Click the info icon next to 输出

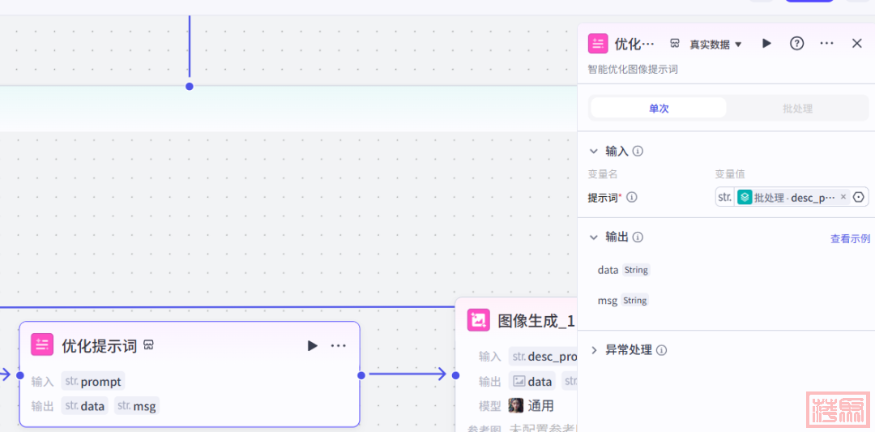pos(638,237)
